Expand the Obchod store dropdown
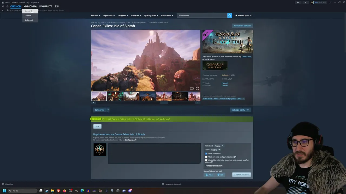Image resolution: width=346 pixels, height=194 pixels. pyautogui.click(x=95, y=16)
